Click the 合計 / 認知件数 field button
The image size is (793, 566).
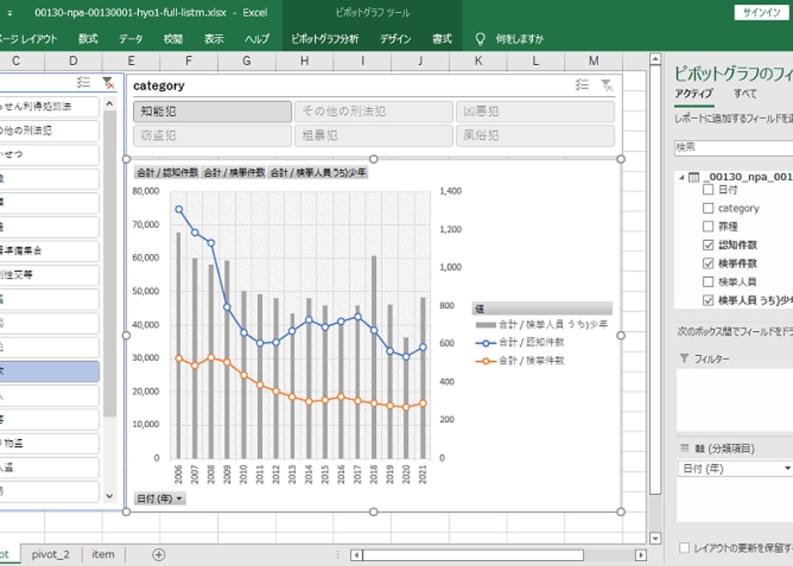click(166, 173)
